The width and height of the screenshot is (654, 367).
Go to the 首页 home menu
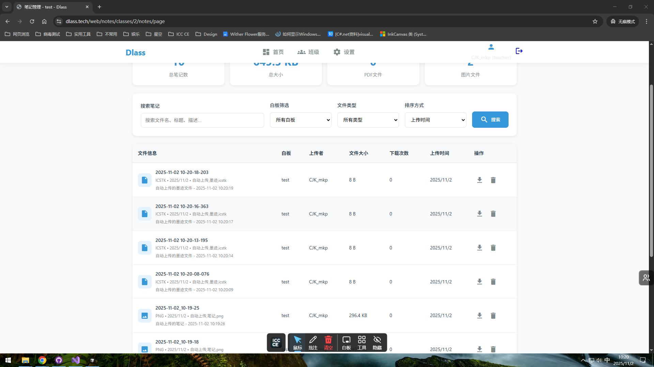coord(273,52)
